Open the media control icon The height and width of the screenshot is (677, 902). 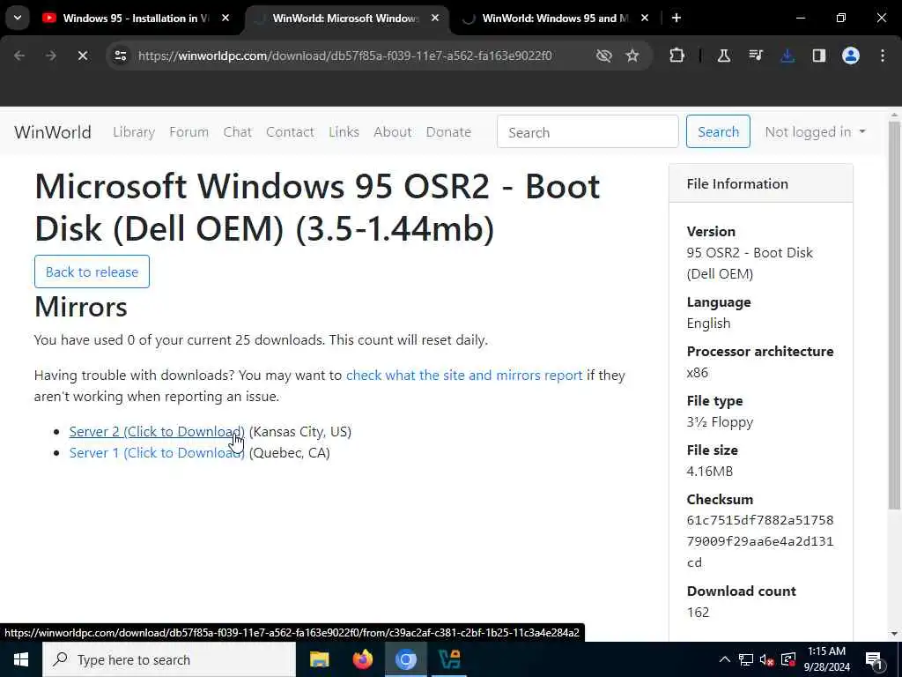(x=756, y=56)
